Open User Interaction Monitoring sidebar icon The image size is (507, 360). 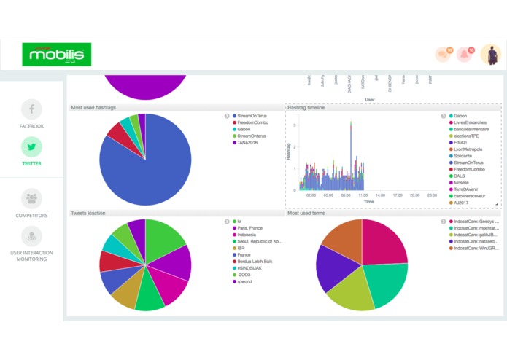[31, 236]
